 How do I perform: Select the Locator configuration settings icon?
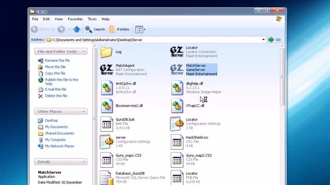(x=177, y=124)
